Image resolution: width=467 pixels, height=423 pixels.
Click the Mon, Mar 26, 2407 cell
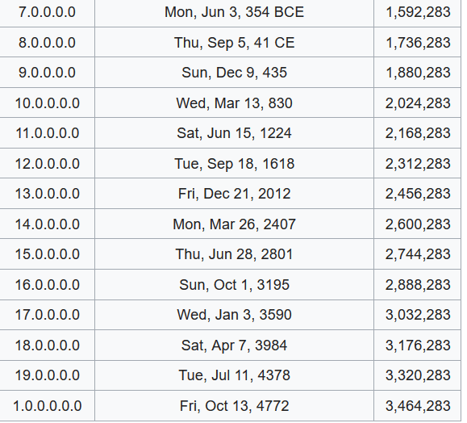tap(234, 224)
